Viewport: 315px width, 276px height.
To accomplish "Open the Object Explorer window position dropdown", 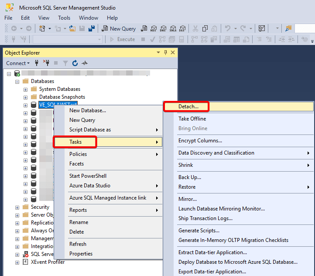I will (158, 53).
